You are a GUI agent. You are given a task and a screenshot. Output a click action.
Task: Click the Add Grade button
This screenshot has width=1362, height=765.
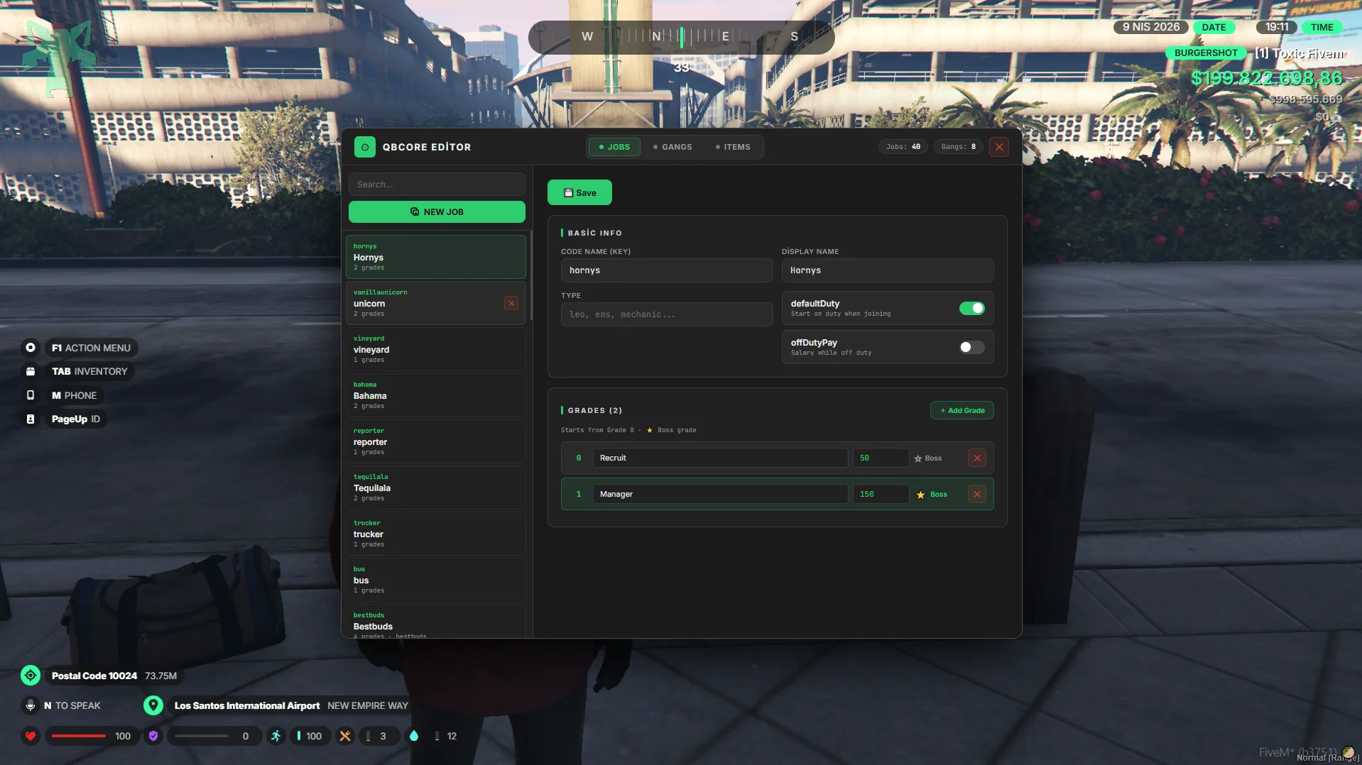click(x=961, y=411)
